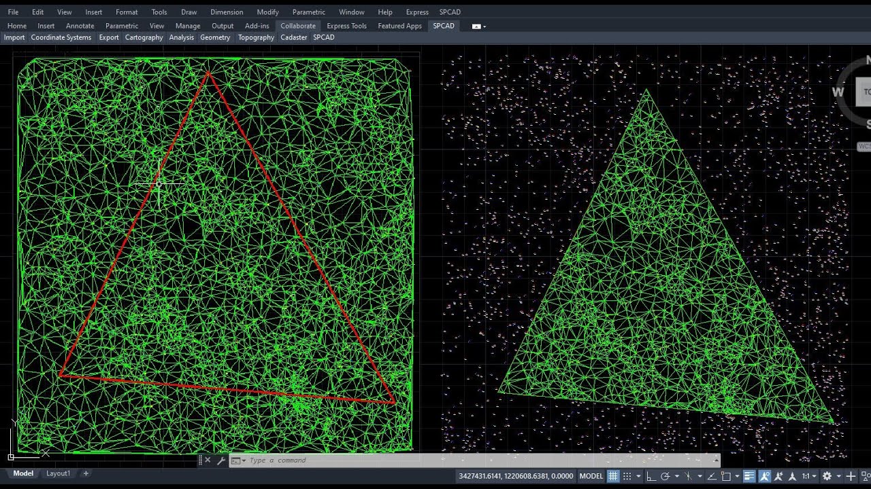Screen dimensions: 871x489
Task: Close the command line window
Action: [208, 460]
